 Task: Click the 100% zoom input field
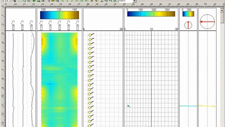tap(126, 1)
